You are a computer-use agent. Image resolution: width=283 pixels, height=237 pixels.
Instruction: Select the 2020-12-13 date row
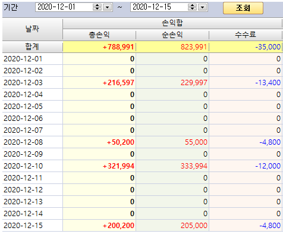pos(32,202)
